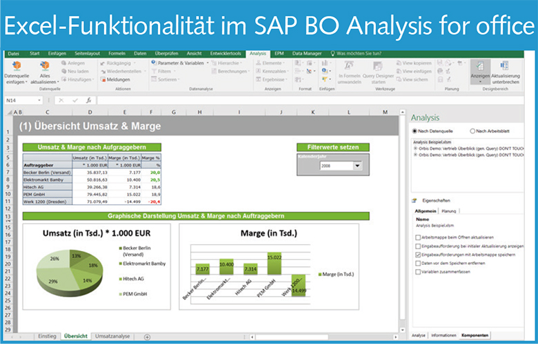Screen dimensions: 538x344
Task: Click the Anlegen icon
Action: click(x=64, y=63)
